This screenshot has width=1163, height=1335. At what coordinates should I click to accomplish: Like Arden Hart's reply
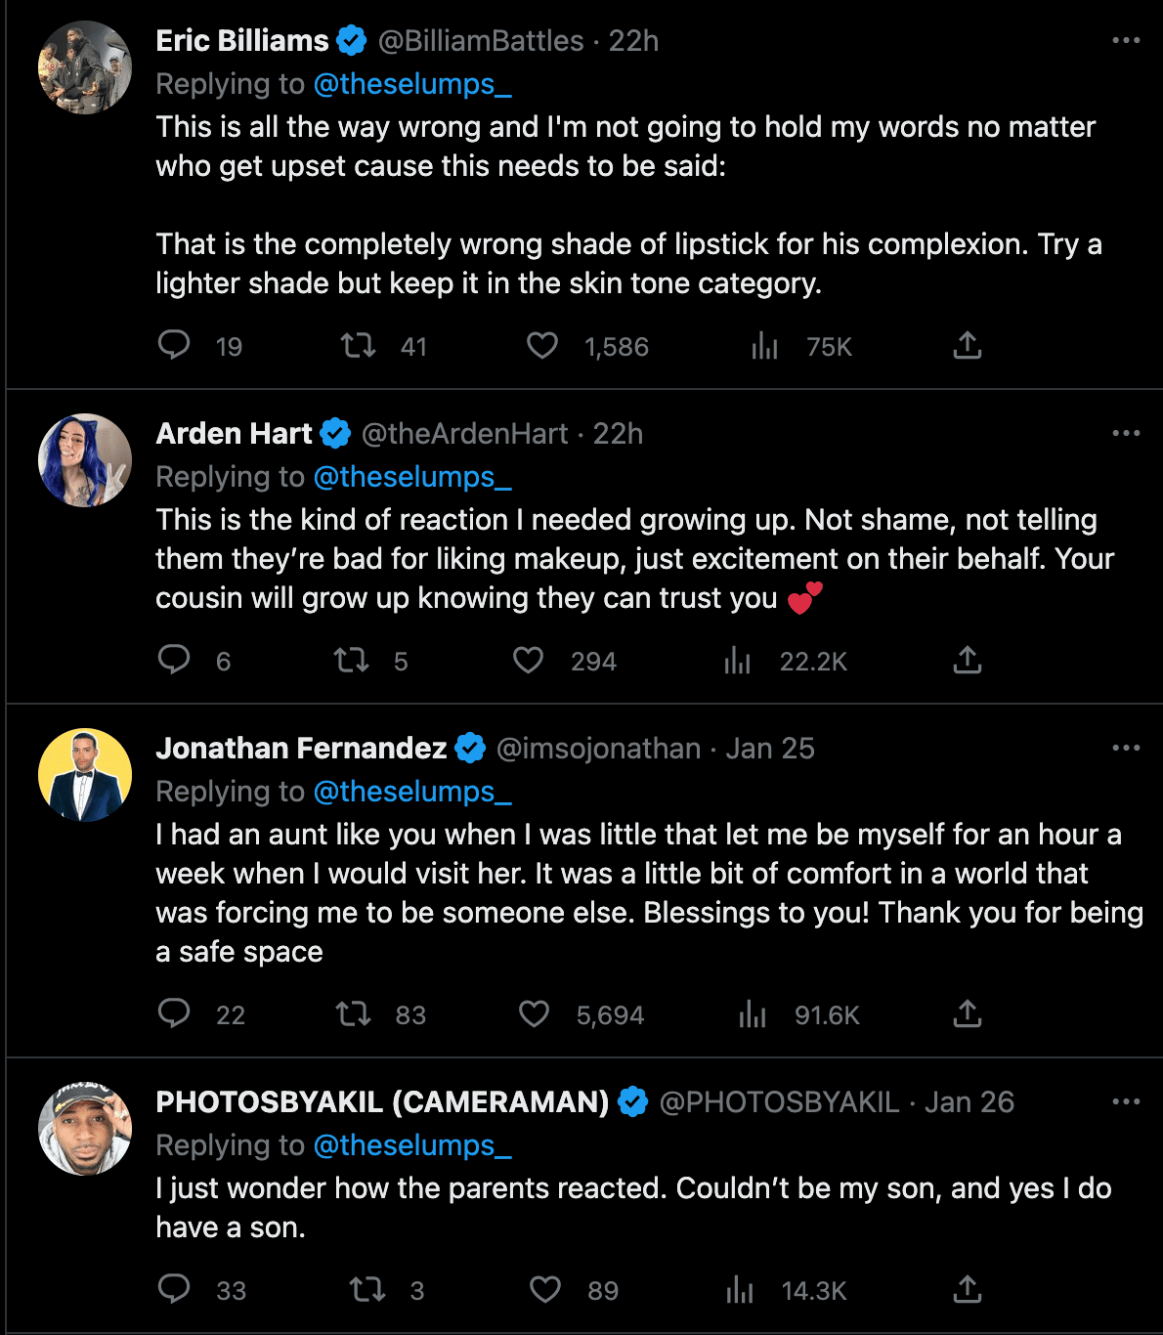click(529, 661)
